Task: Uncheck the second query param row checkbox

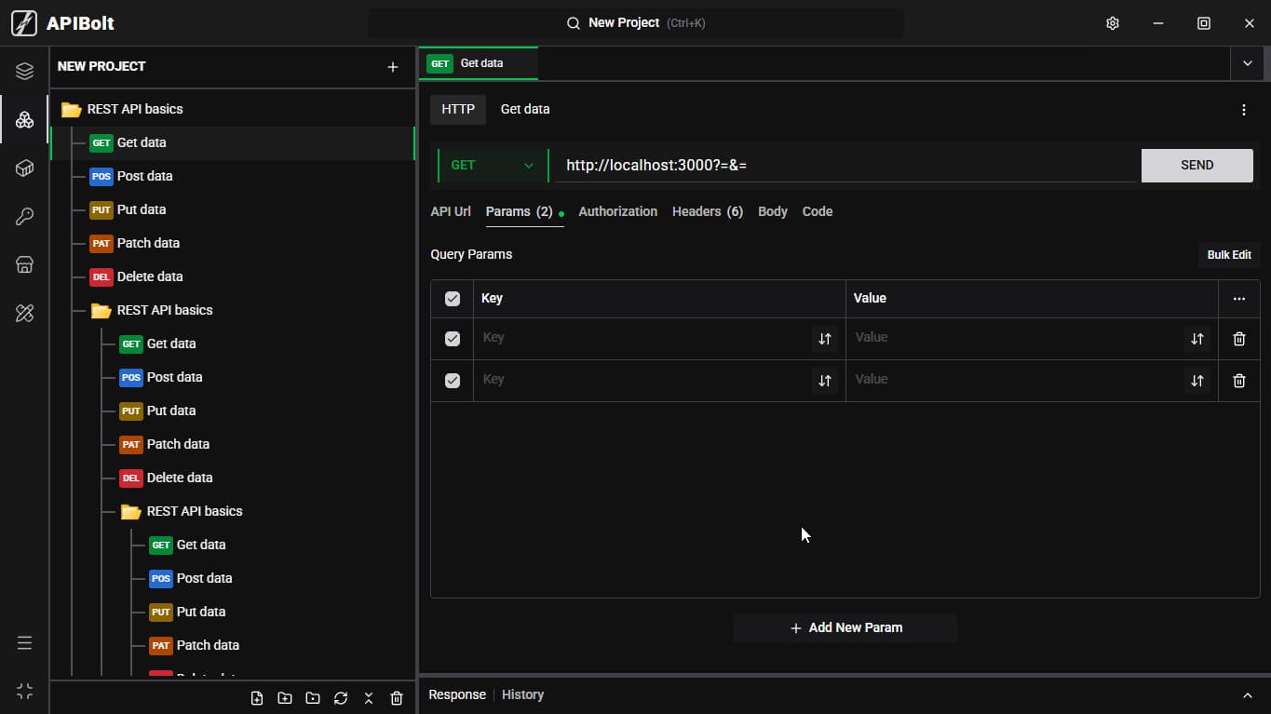Action: pyautogui.click(x=453, y=381)
